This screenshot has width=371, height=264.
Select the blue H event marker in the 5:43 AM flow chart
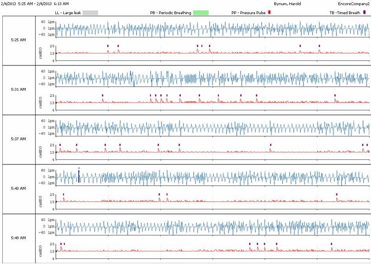point(79,176)
